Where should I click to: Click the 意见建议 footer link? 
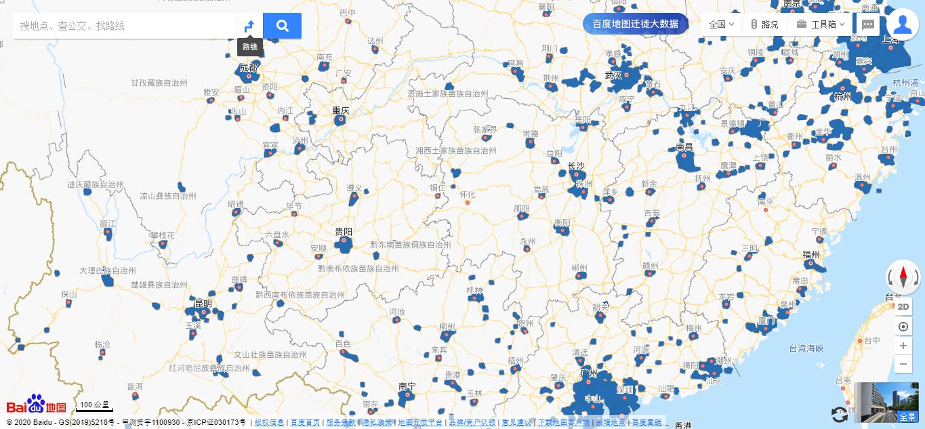(x=517, y=422)
